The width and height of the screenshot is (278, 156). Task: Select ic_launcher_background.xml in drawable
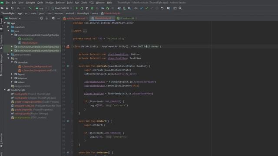pyautogui.click(x=36, y=66)
